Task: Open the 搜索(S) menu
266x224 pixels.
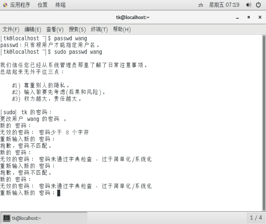Action: tap(77, 29)
